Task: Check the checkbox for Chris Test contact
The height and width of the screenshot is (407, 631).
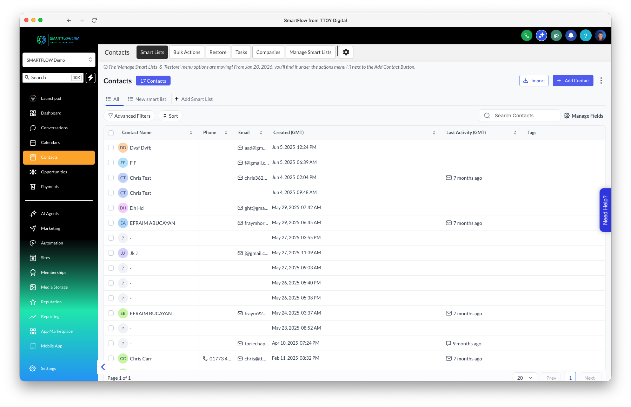Action: (x=111, y=178)
